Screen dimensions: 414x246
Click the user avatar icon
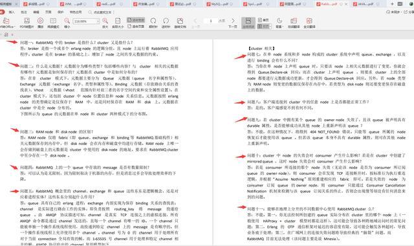pos(411,4)
